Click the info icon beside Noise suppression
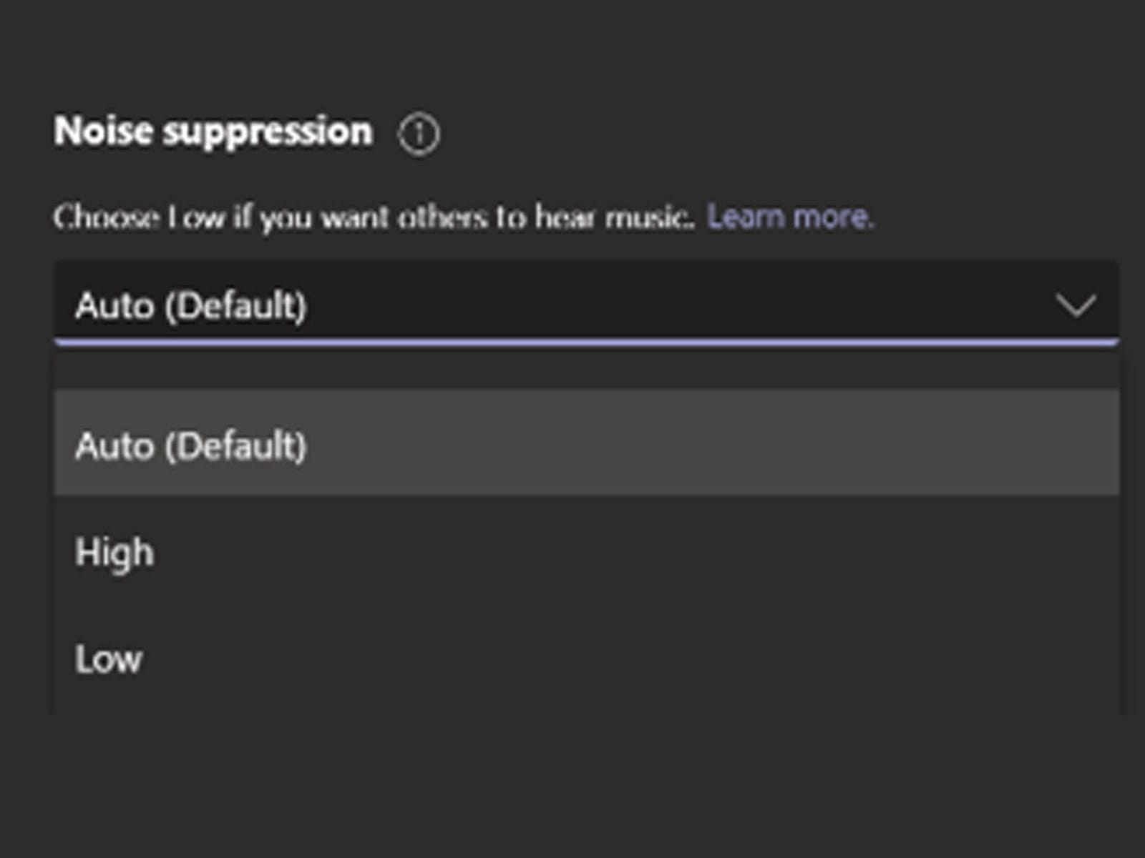 point(419,134)
